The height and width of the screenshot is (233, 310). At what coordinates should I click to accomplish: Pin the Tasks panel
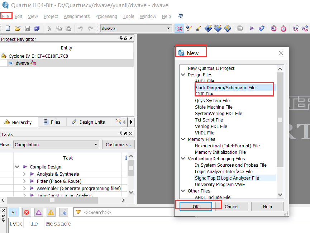pyautogui.click(x=121, y=133)
